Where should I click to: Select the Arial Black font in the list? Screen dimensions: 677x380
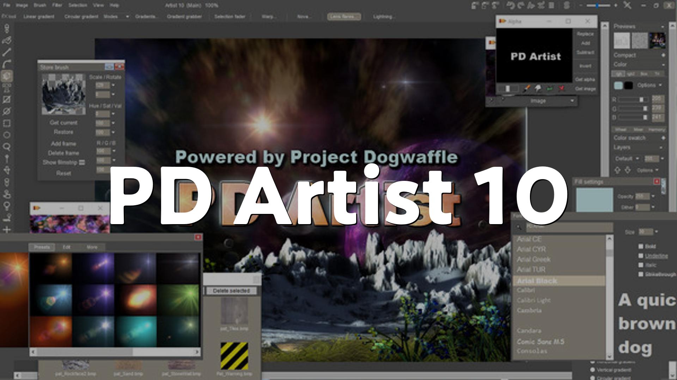click(x=559, y=281)
